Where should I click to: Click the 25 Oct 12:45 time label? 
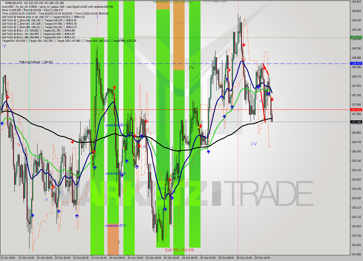(244, 258)
